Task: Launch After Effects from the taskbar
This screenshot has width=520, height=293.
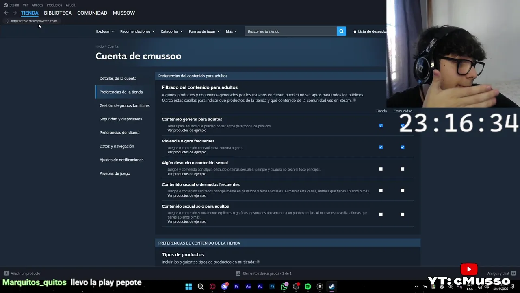Action: coord(248,286)
